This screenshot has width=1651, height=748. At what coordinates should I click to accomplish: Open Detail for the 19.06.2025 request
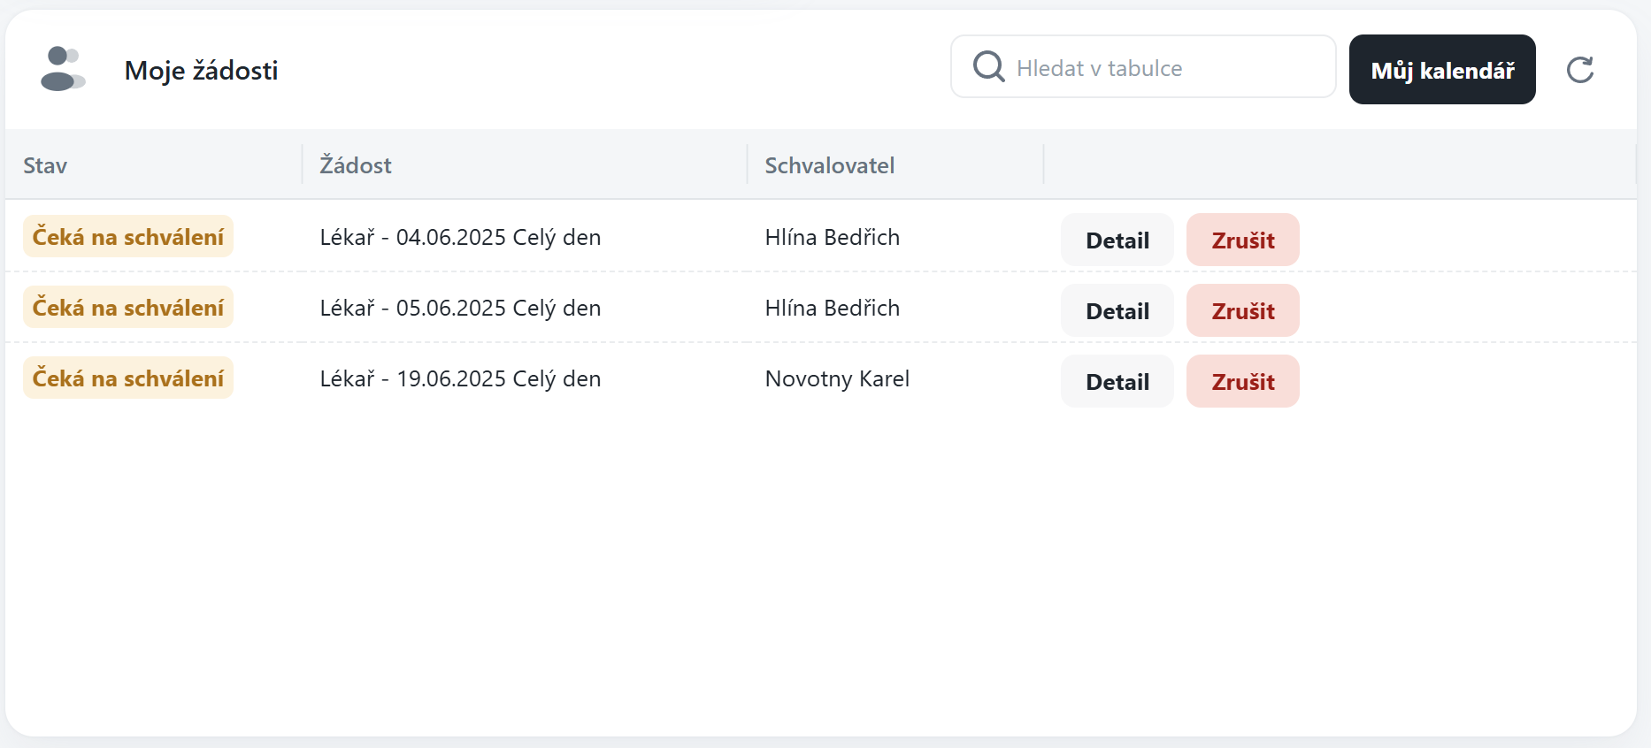tap(1117, 382)
